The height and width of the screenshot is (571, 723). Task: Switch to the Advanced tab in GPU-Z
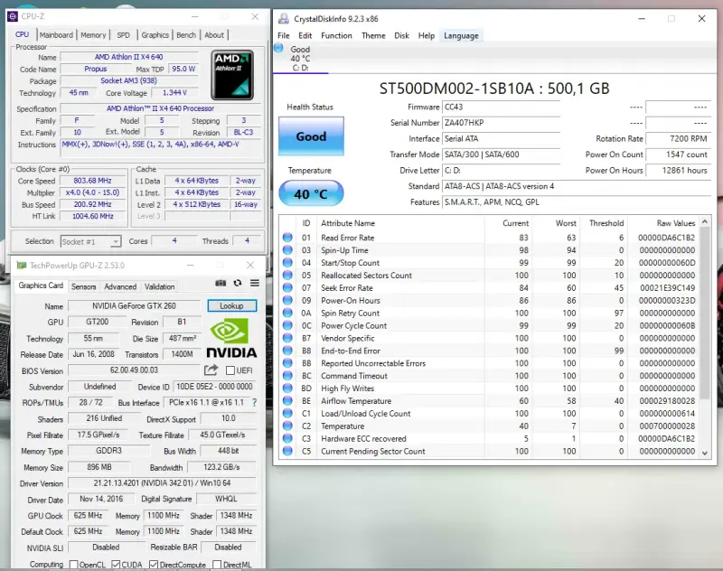click(x=120, y=286)
